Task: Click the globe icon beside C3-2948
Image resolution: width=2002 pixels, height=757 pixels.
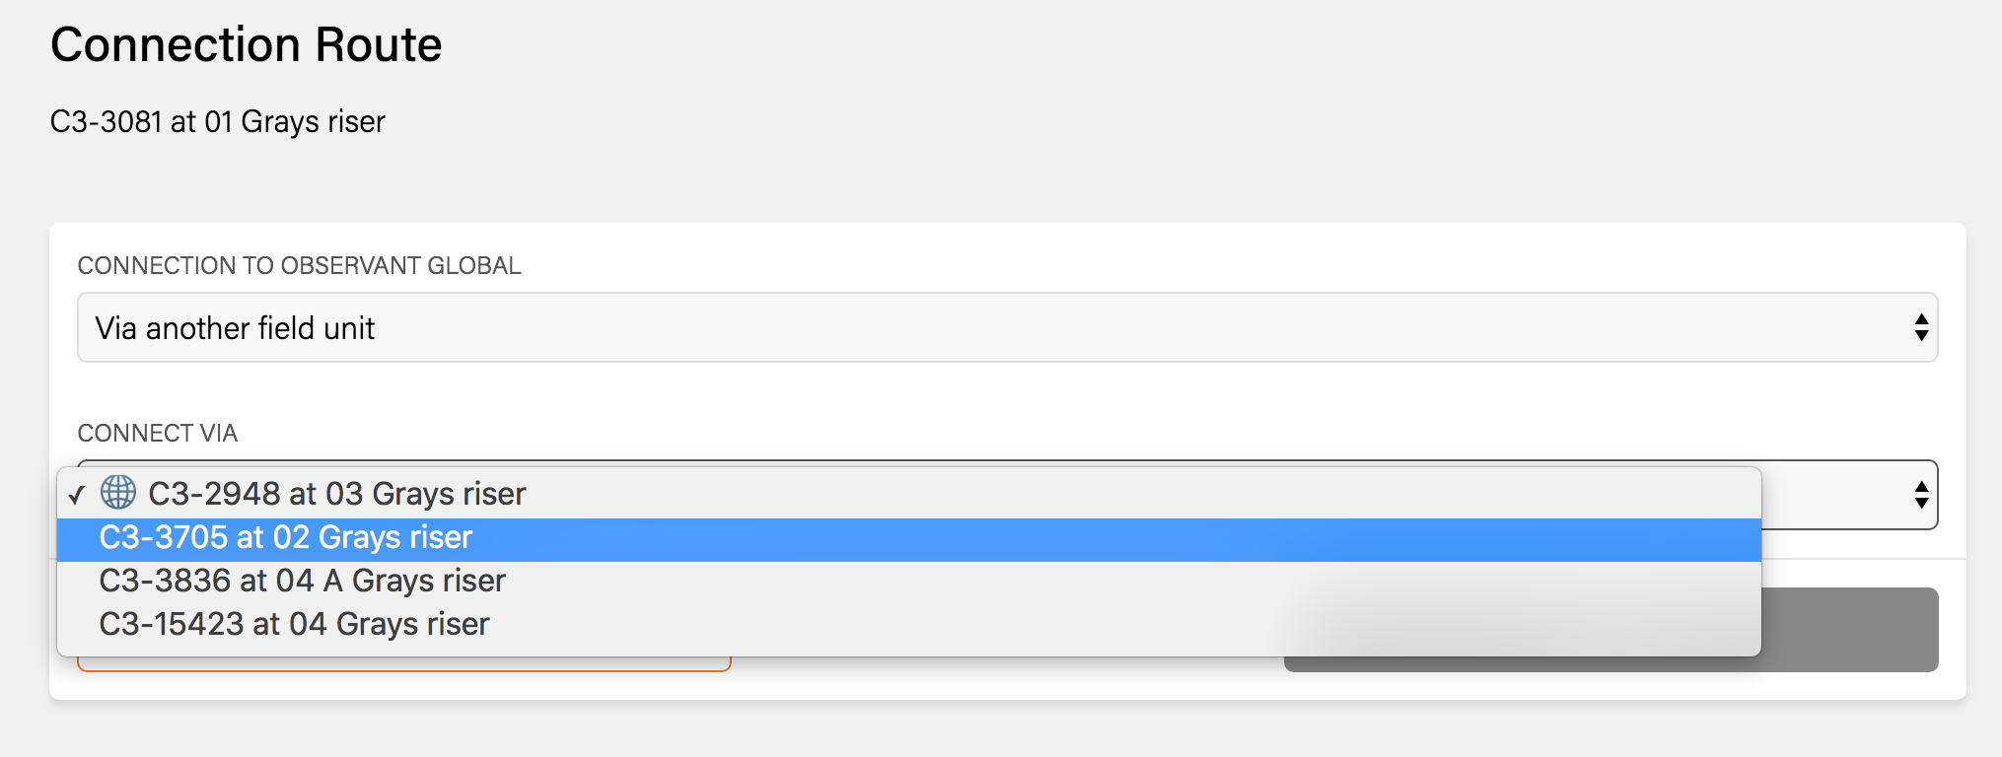Action: [118, 492]
